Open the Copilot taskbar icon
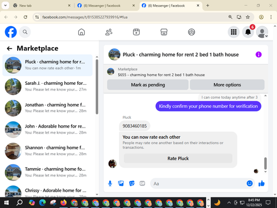Screen dimensions: 277x208 [32, 203]
